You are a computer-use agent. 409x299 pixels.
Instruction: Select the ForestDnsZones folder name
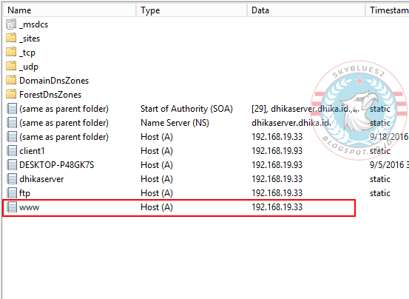point(50,95)
